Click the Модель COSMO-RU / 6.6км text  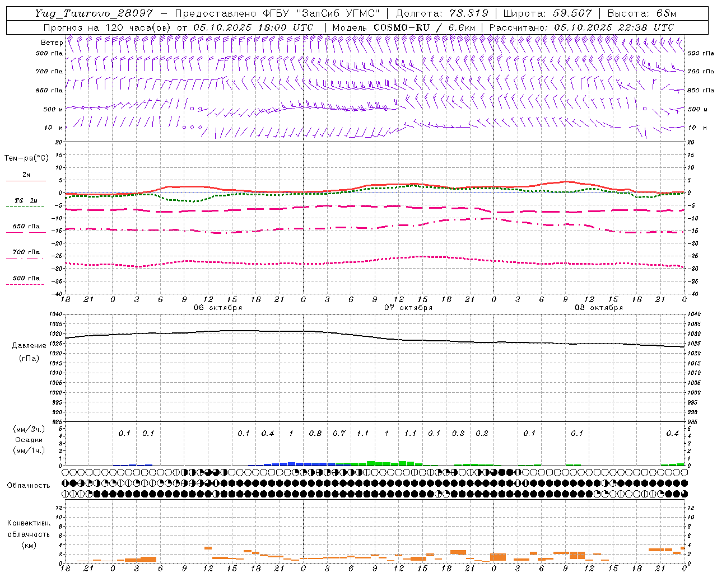click(404, 27)
